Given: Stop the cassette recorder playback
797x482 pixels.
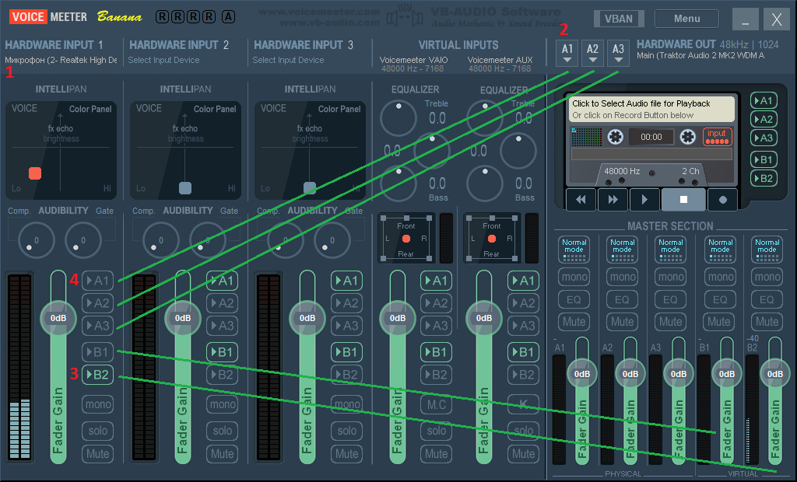Looking at the screenshot, I should coord(683,200).
